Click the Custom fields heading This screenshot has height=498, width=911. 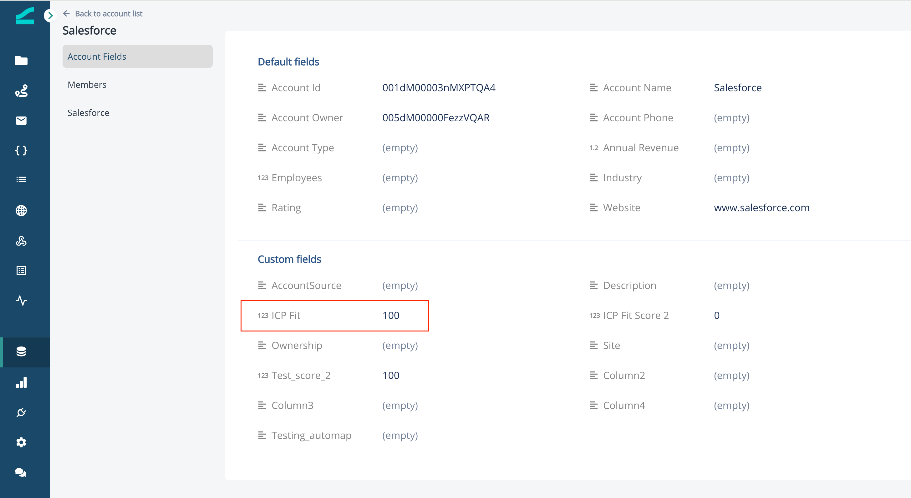(x=289, y=259)
